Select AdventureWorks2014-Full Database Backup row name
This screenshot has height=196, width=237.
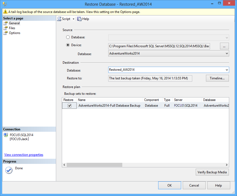tap(109, 106)
